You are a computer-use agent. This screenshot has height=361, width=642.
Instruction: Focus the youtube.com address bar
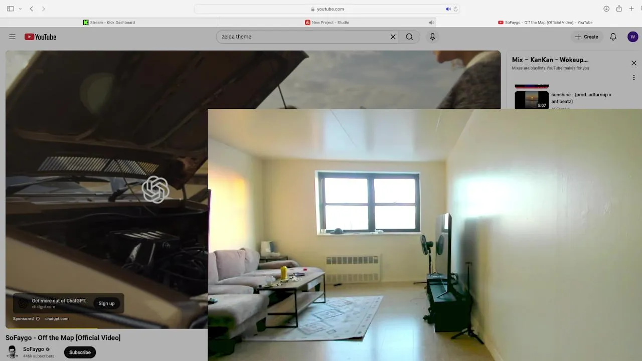coord(327,9)
